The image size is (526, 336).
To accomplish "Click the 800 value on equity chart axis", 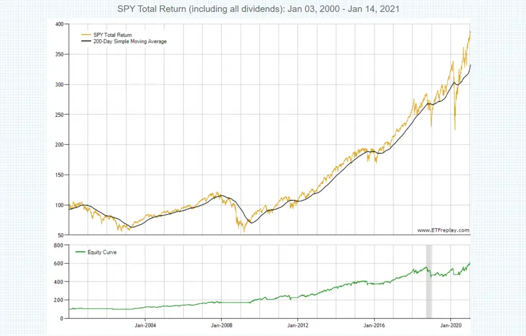I will pos(59,246).
